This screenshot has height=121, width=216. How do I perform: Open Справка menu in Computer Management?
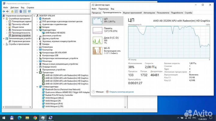click(x=30, y=7)
